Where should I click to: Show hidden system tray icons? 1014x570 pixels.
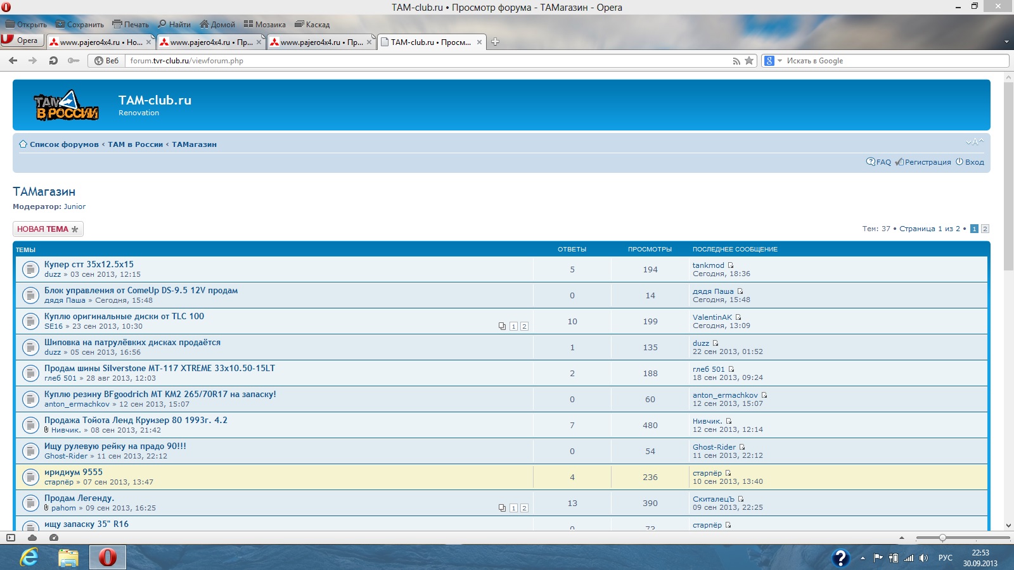[863, 558]
